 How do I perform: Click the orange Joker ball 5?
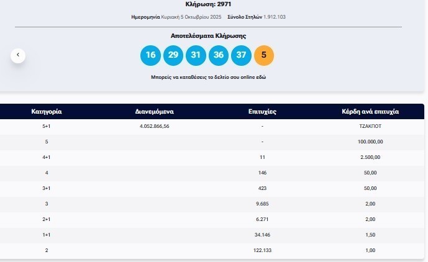264,55
